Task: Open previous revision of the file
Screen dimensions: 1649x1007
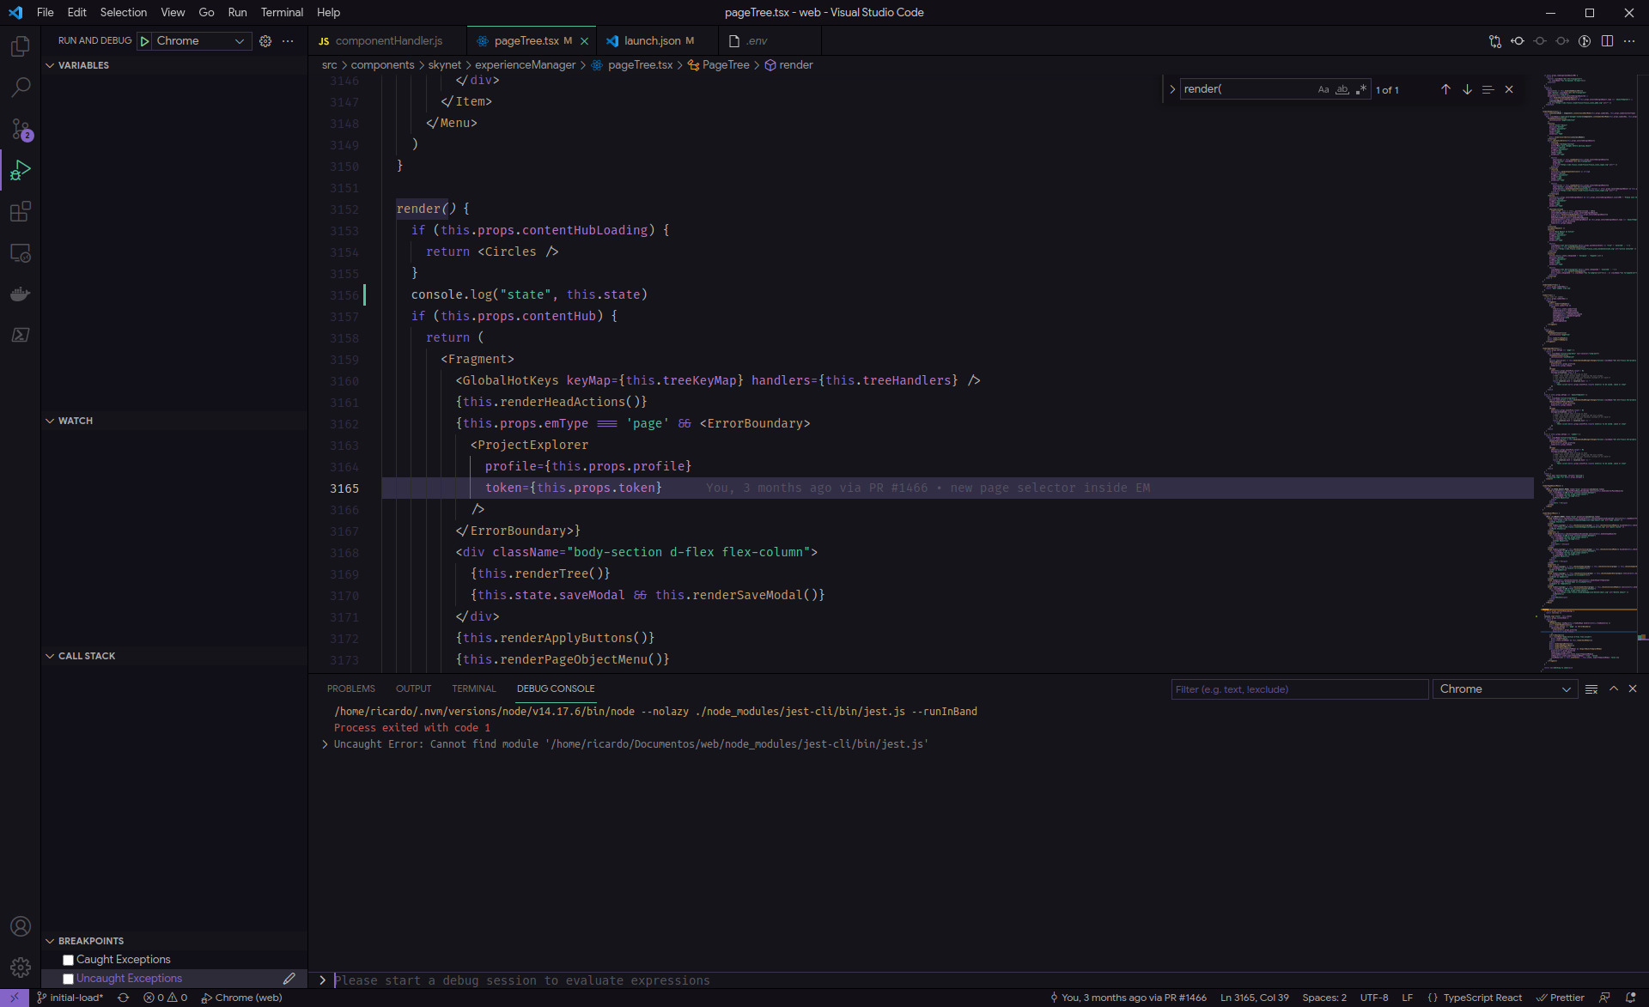Action: pyautogui.click(x=1518, y=41)
